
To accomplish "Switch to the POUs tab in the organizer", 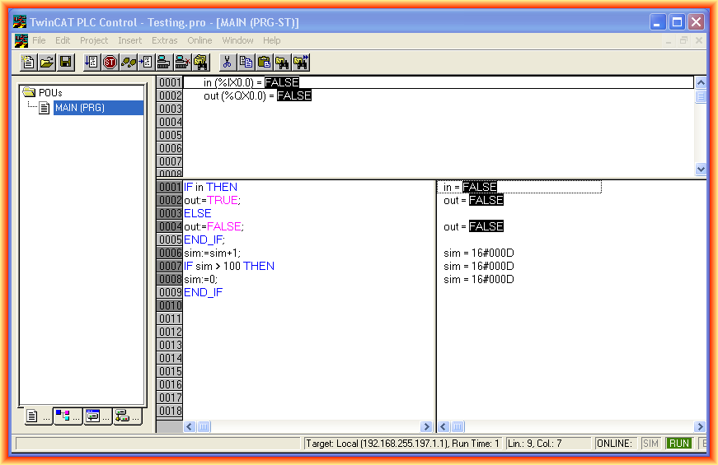I will (36, 416).
